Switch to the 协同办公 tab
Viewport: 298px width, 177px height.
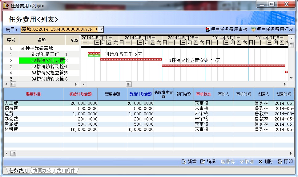(x=42, y=171)
